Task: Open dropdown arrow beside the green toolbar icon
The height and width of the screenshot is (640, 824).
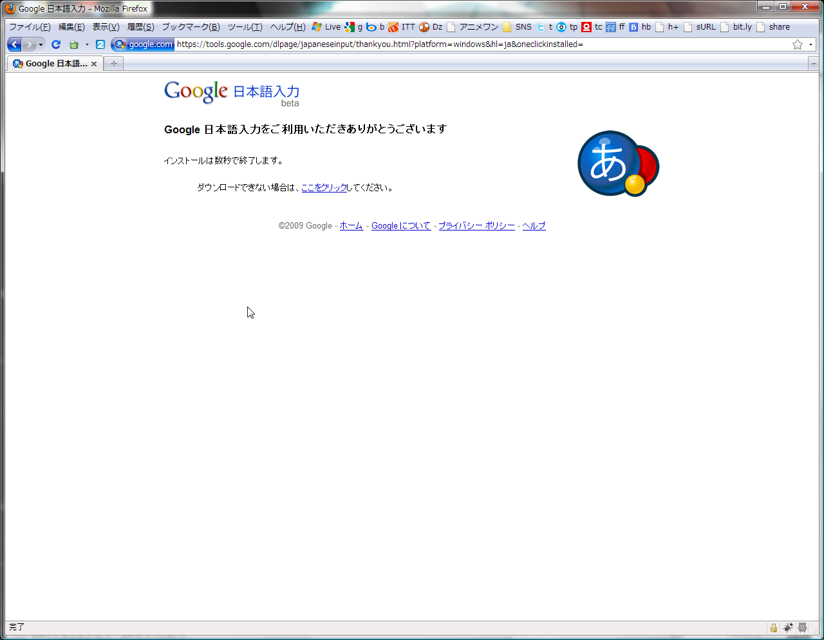Action: (87, 45)
